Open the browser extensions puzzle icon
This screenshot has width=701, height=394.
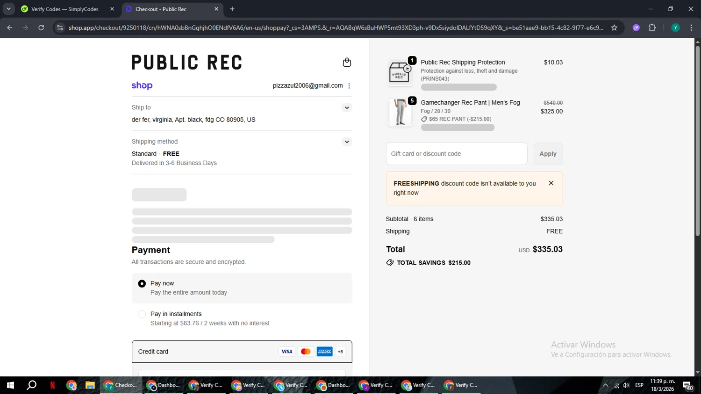[652, 28]
